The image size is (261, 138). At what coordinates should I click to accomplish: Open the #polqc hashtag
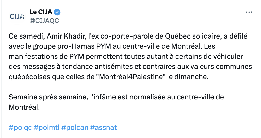(x=20, y=128)
